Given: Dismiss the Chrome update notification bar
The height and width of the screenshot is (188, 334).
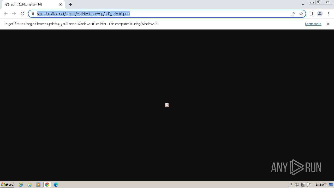Looking at the screenshot, I should [x=328, y=24].
